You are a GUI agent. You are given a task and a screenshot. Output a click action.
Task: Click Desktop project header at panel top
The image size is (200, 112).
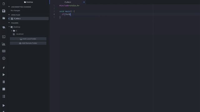pos(28,2)
